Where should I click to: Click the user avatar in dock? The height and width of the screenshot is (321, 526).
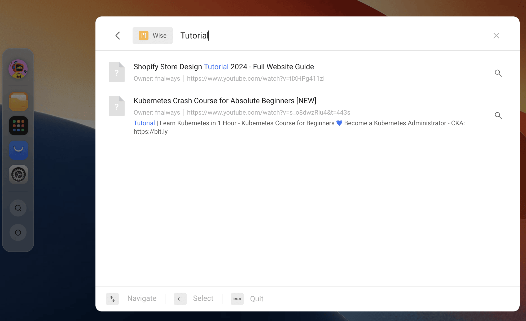[x=18, y=69]
